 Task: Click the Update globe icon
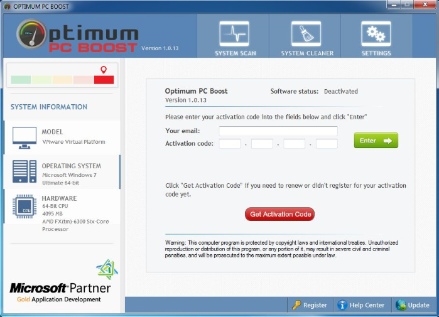(x=401, y=305)
